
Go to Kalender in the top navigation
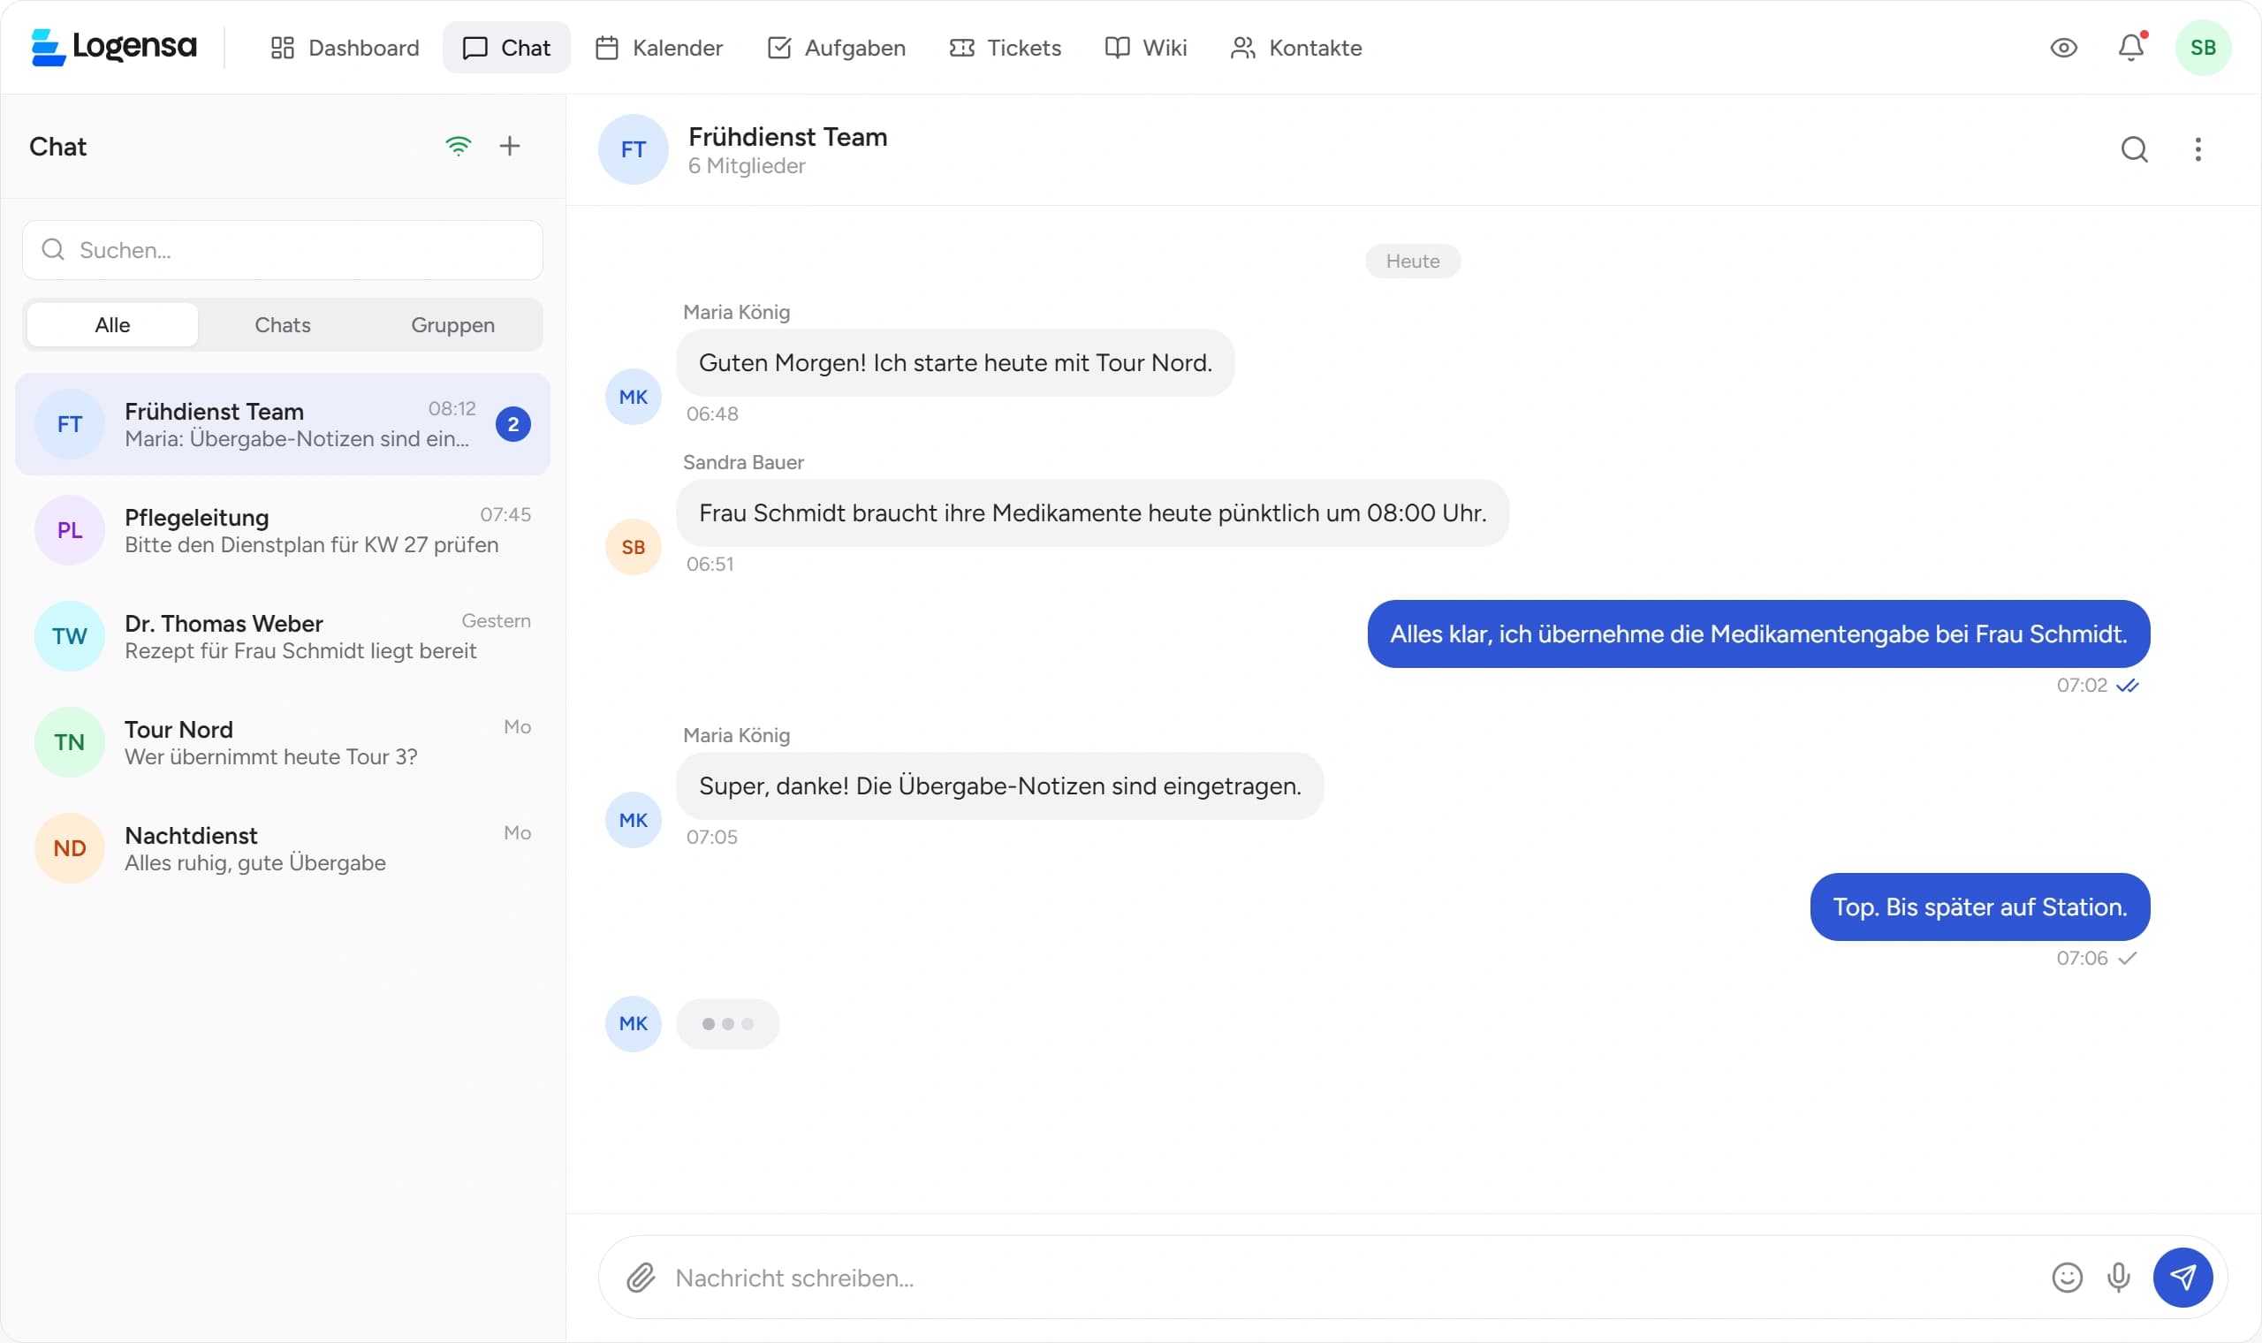tap(658, 47)
